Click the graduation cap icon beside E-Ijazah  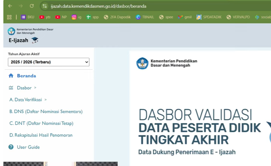coord(35,40)
